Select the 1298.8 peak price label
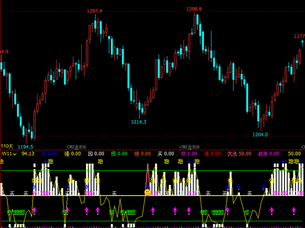 coord(194,9)
